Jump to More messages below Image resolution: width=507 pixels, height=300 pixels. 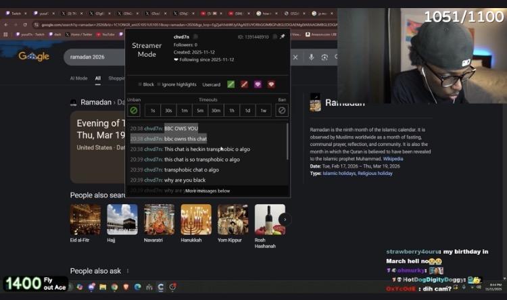[x=207, y=191]
